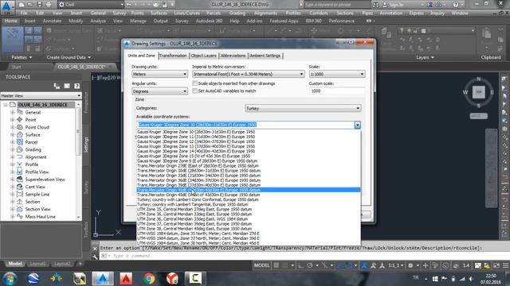The image size is (510, 286).
Task: Expand Palettes panel button
Action: tap(22, 57)
